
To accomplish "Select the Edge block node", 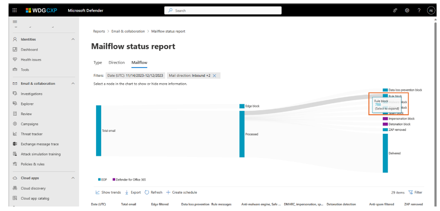I will (242, 106).
